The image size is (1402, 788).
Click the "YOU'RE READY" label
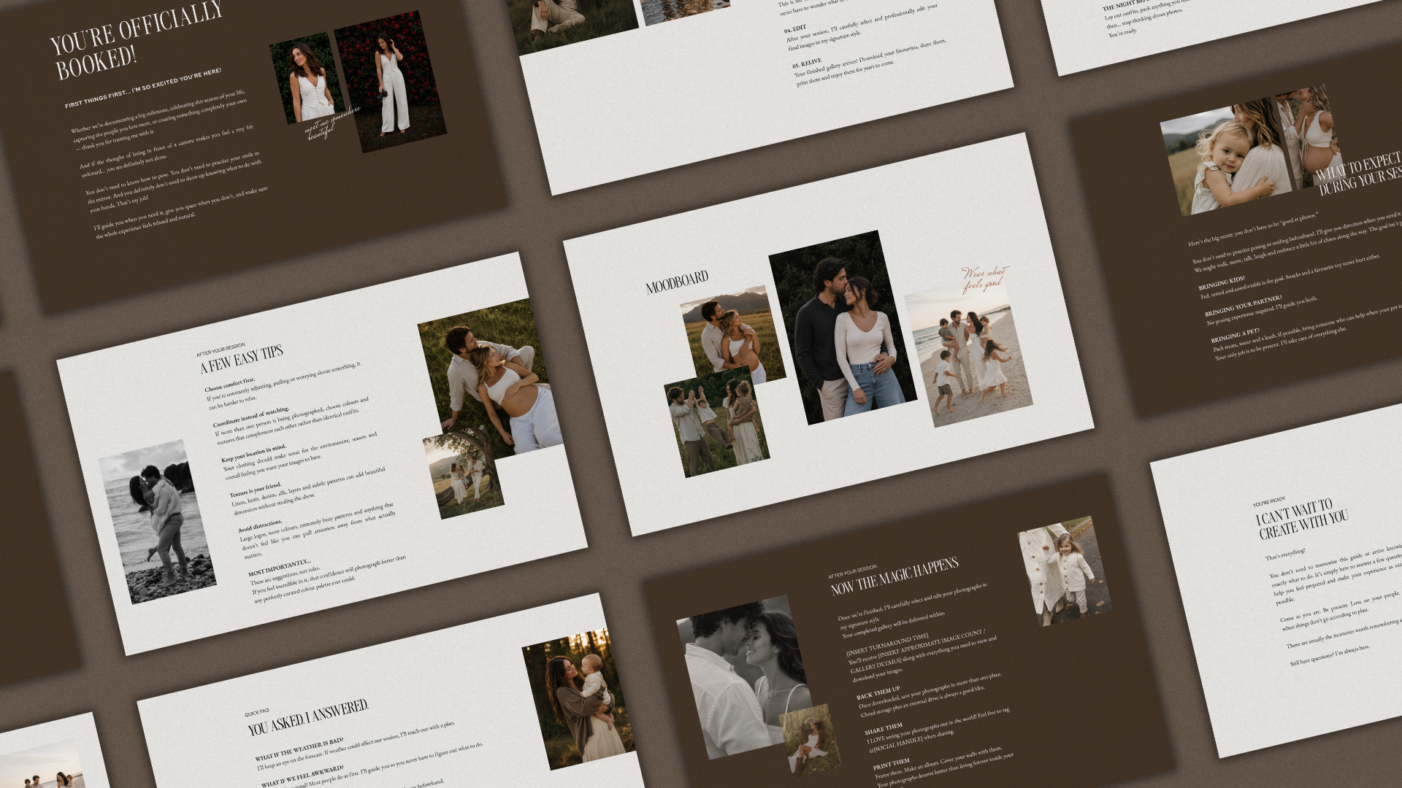tap(1269, 502)
